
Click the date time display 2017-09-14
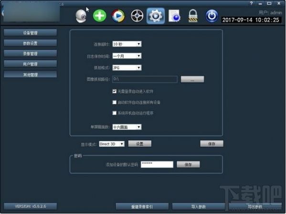(x=251, y=20)
